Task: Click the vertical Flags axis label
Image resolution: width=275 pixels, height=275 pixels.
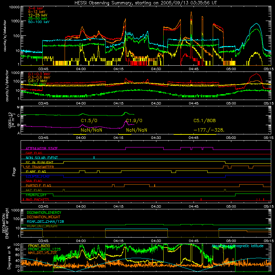Action: [14, 172]
